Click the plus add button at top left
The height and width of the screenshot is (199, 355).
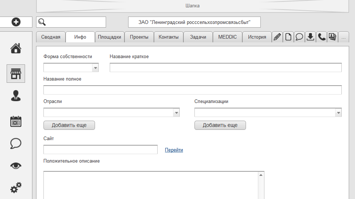pos(16,22)
